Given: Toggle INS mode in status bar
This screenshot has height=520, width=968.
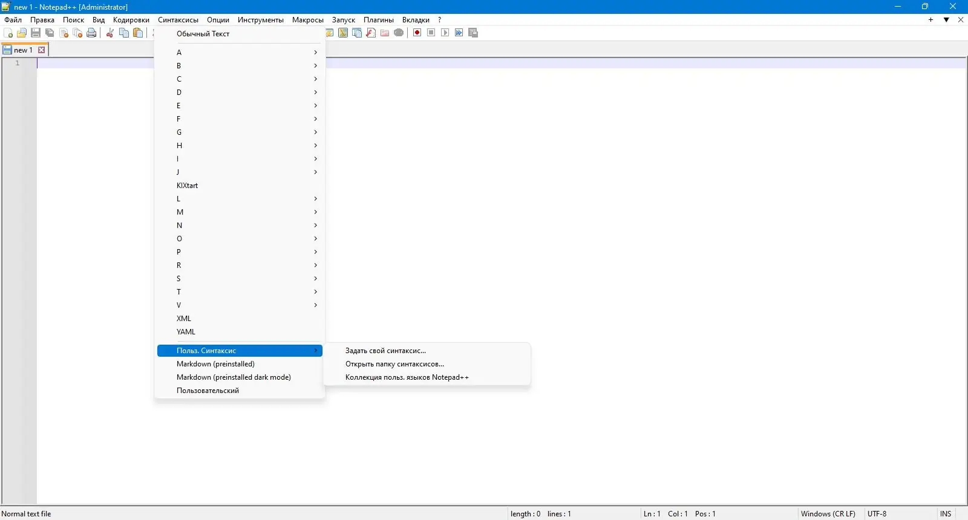Looking at the screenshot, I should [x=946, y=514].
